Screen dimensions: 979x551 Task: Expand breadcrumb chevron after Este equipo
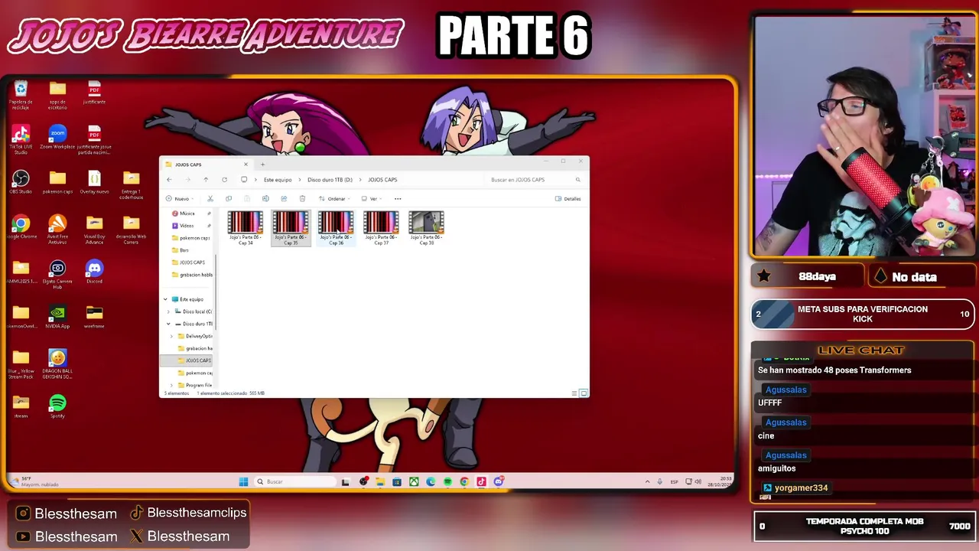coord(300,180)
